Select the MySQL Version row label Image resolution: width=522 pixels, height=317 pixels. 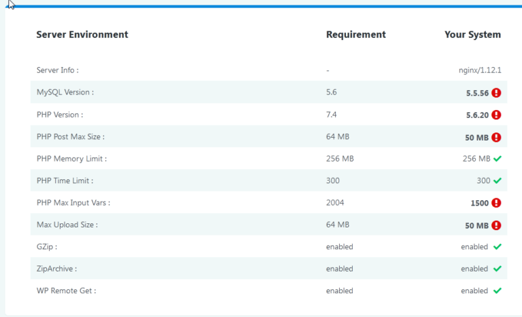(x=65, y=92)
